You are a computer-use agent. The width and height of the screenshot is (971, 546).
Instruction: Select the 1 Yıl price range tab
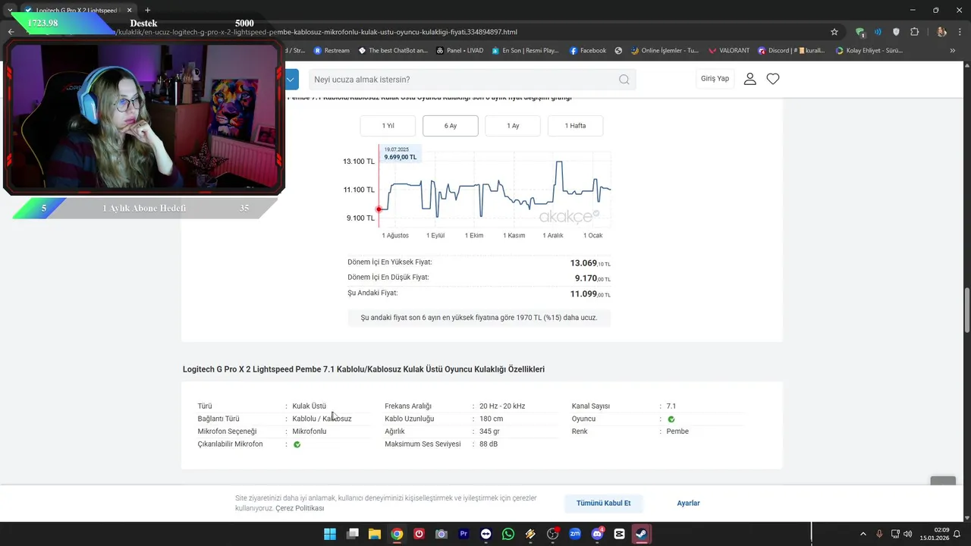click(388, 126)
